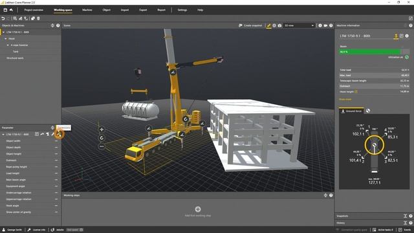The height and width of the screenshot is (233, 414).
Task: Collapse the Hook tree node
Action: (6, 39)
